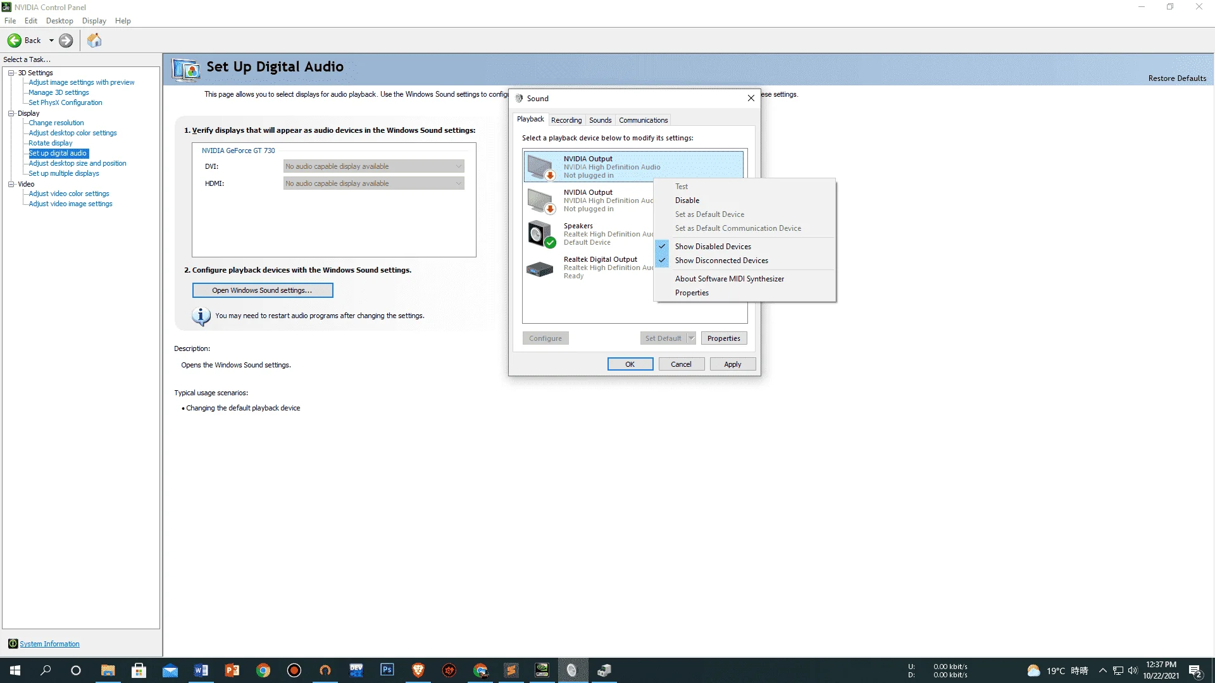The image size is (1215, 683).
Task: Open the File menu
Action: coord(10,21)
